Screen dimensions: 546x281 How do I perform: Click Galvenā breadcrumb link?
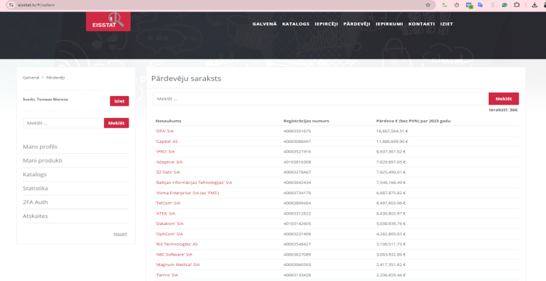click(x=31, y=78)
